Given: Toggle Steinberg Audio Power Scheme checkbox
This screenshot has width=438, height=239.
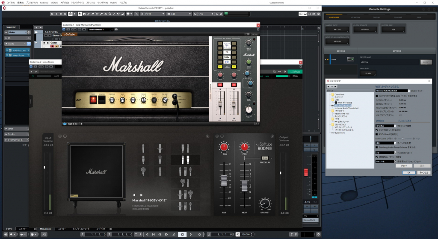Looking at the screenshot, I should point(377,148).
